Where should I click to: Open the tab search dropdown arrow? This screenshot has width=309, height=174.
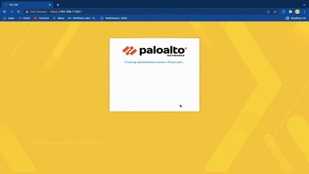[304, 5]
